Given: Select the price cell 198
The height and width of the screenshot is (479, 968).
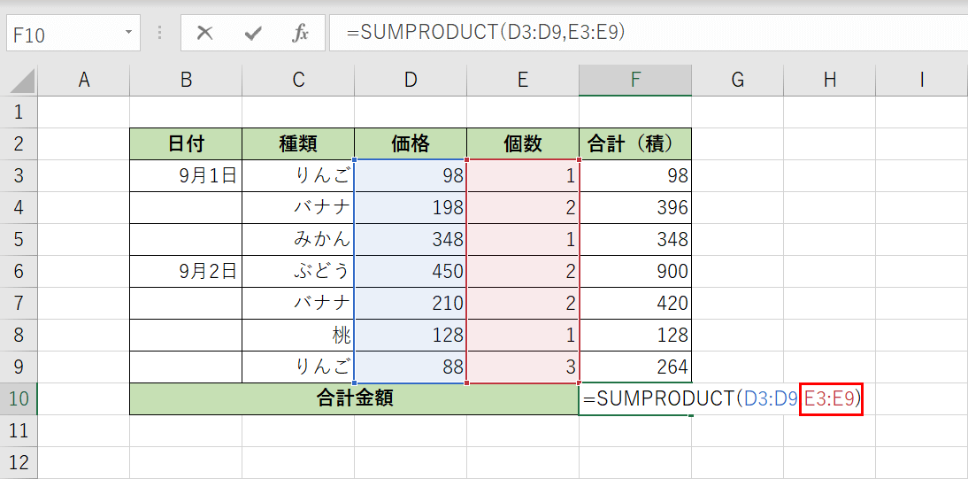Looking at the screenshot, I should (411, 208).
